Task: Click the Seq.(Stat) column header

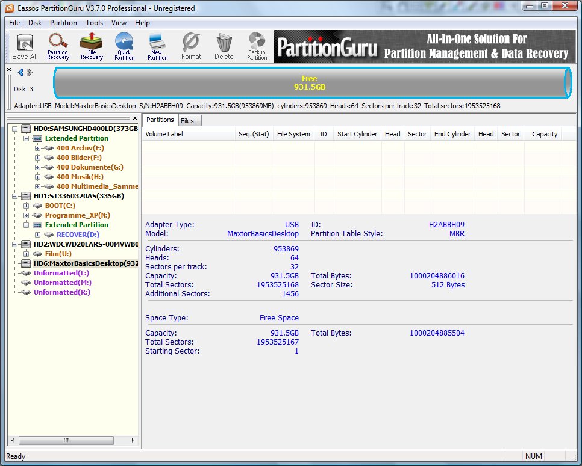Action: (254, 134)
